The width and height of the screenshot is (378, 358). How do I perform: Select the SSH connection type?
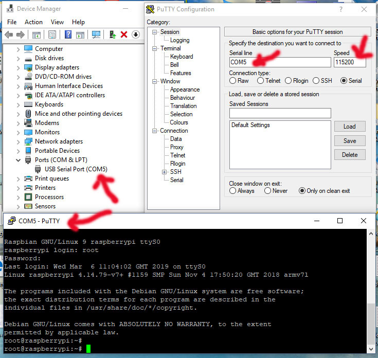(316, 81)
